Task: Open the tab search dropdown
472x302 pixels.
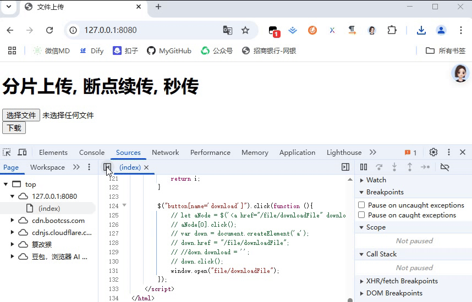Action: coord(9,6)
